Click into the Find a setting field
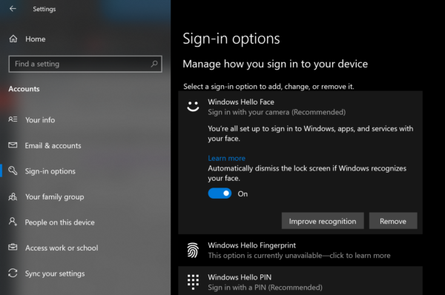445x295 pixels. (85, 64)
